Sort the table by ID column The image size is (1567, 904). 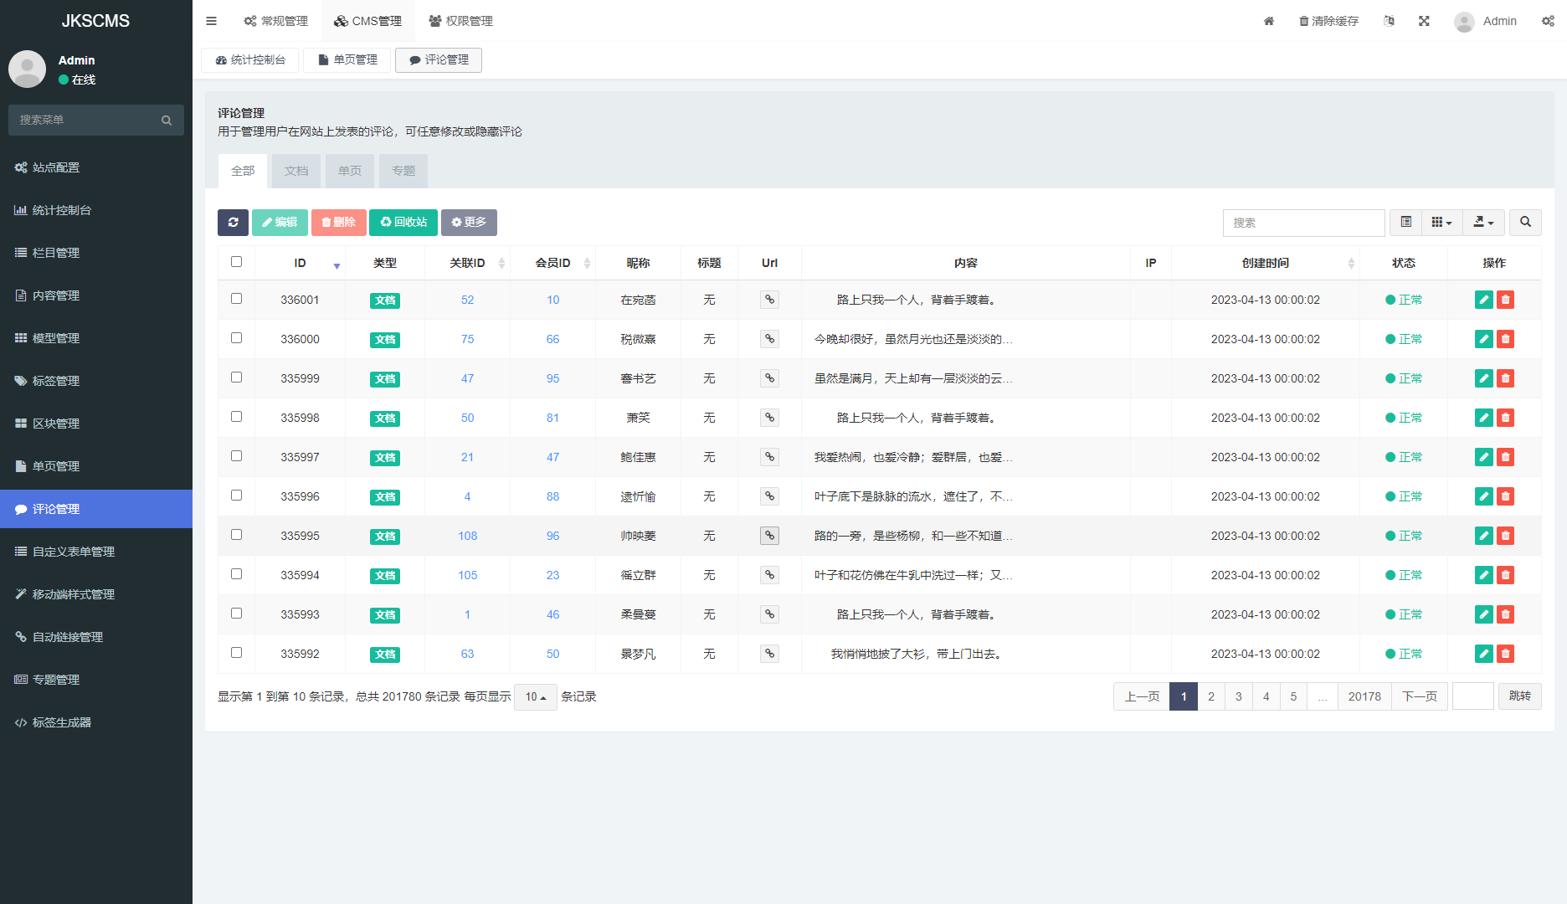click(301, 263)
